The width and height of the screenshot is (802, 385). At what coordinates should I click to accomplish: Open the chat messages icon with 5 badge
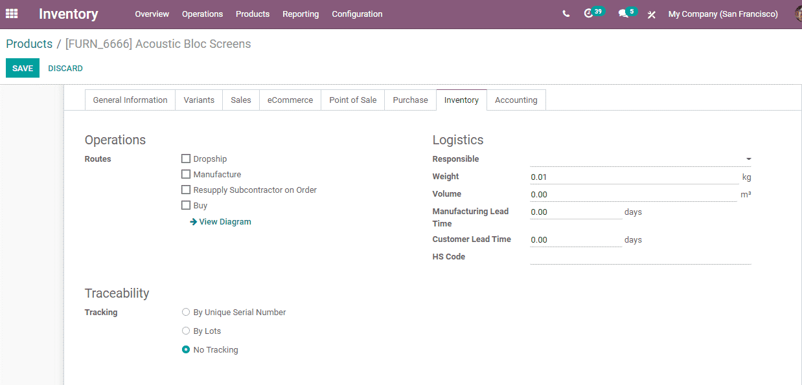tap(627, 13)
